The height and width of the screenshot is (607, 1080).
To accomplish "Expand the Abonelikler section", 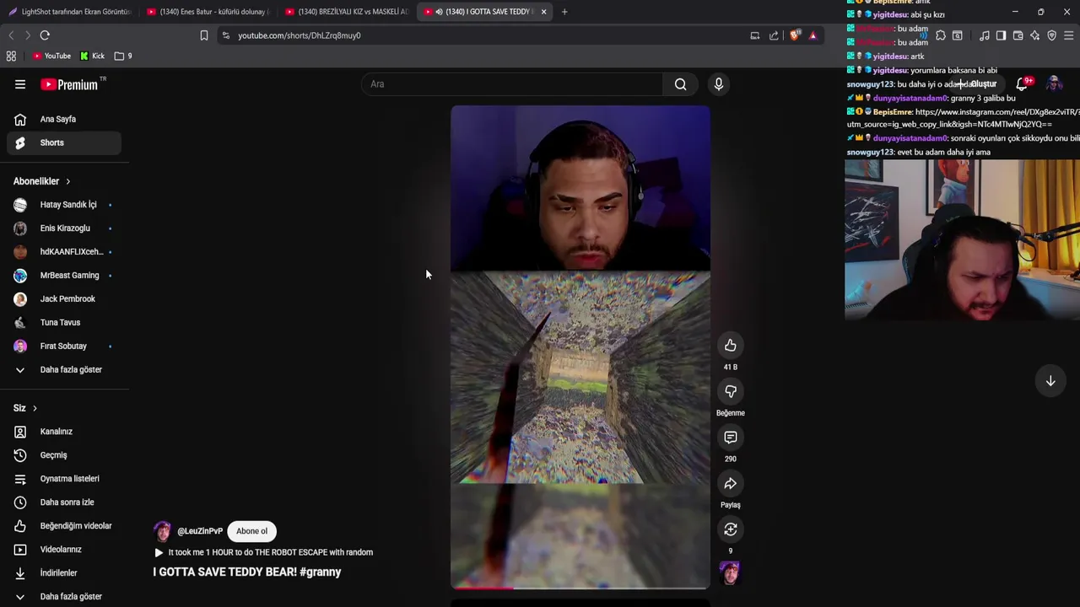I will point(42,181).
